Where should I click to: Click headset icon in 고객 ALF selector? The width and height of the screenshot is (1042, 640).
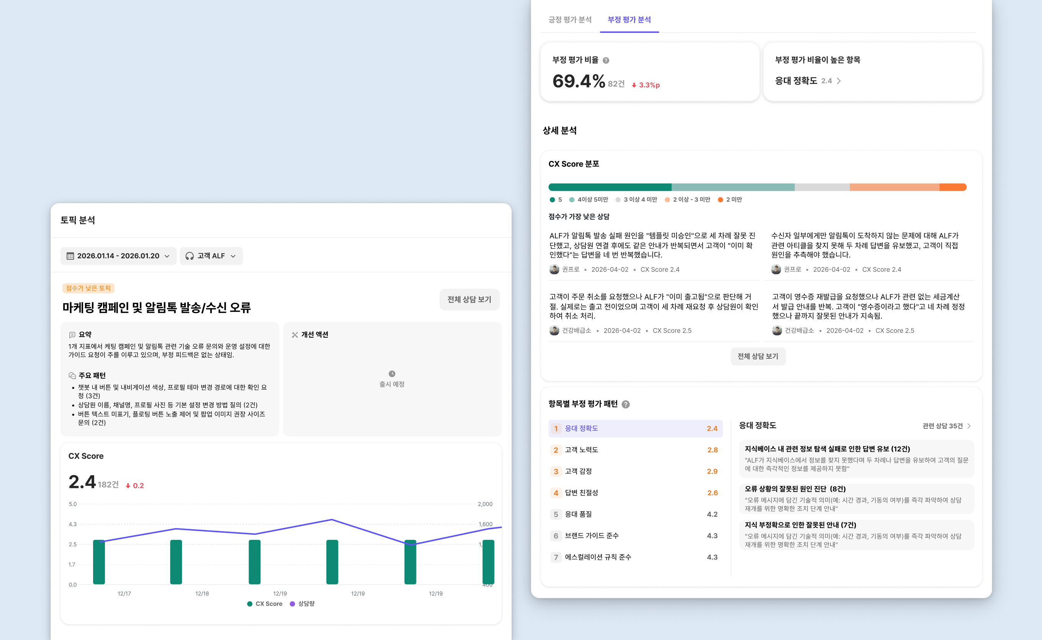[190, 256]
